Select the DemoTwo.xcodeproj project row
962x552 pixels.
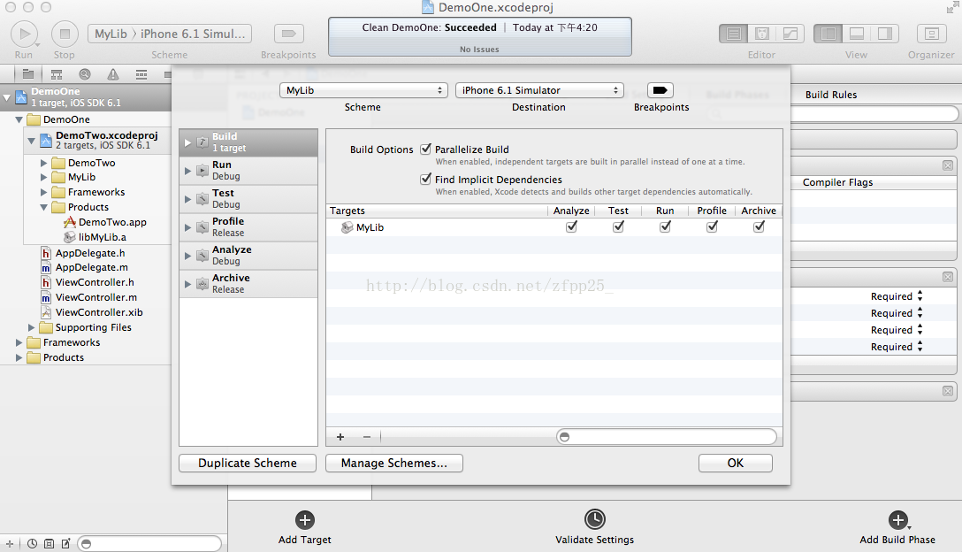tap(98, 140)
